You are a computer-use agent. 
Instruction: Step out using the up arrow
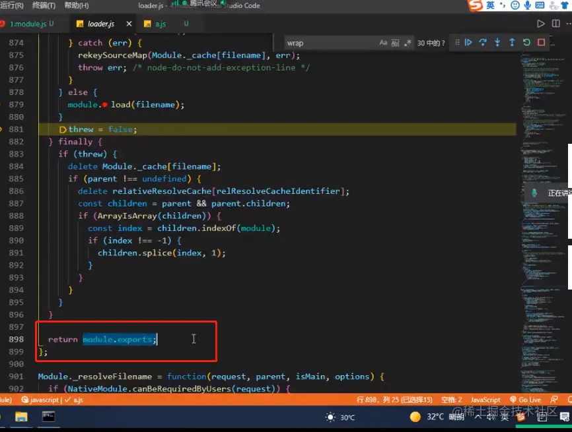click(512, 43)
